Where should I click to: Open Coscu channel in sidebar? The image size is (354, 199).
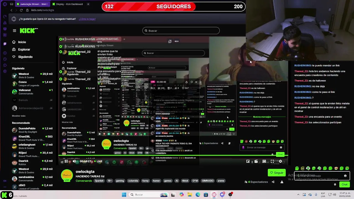(x=32, y=84)
